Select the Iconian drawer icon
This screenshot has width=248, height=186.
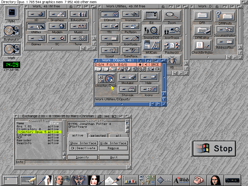131,14
